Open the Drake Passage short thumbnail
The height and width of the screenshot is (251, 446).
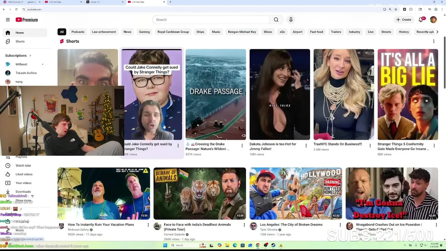[x=216, y=94]
